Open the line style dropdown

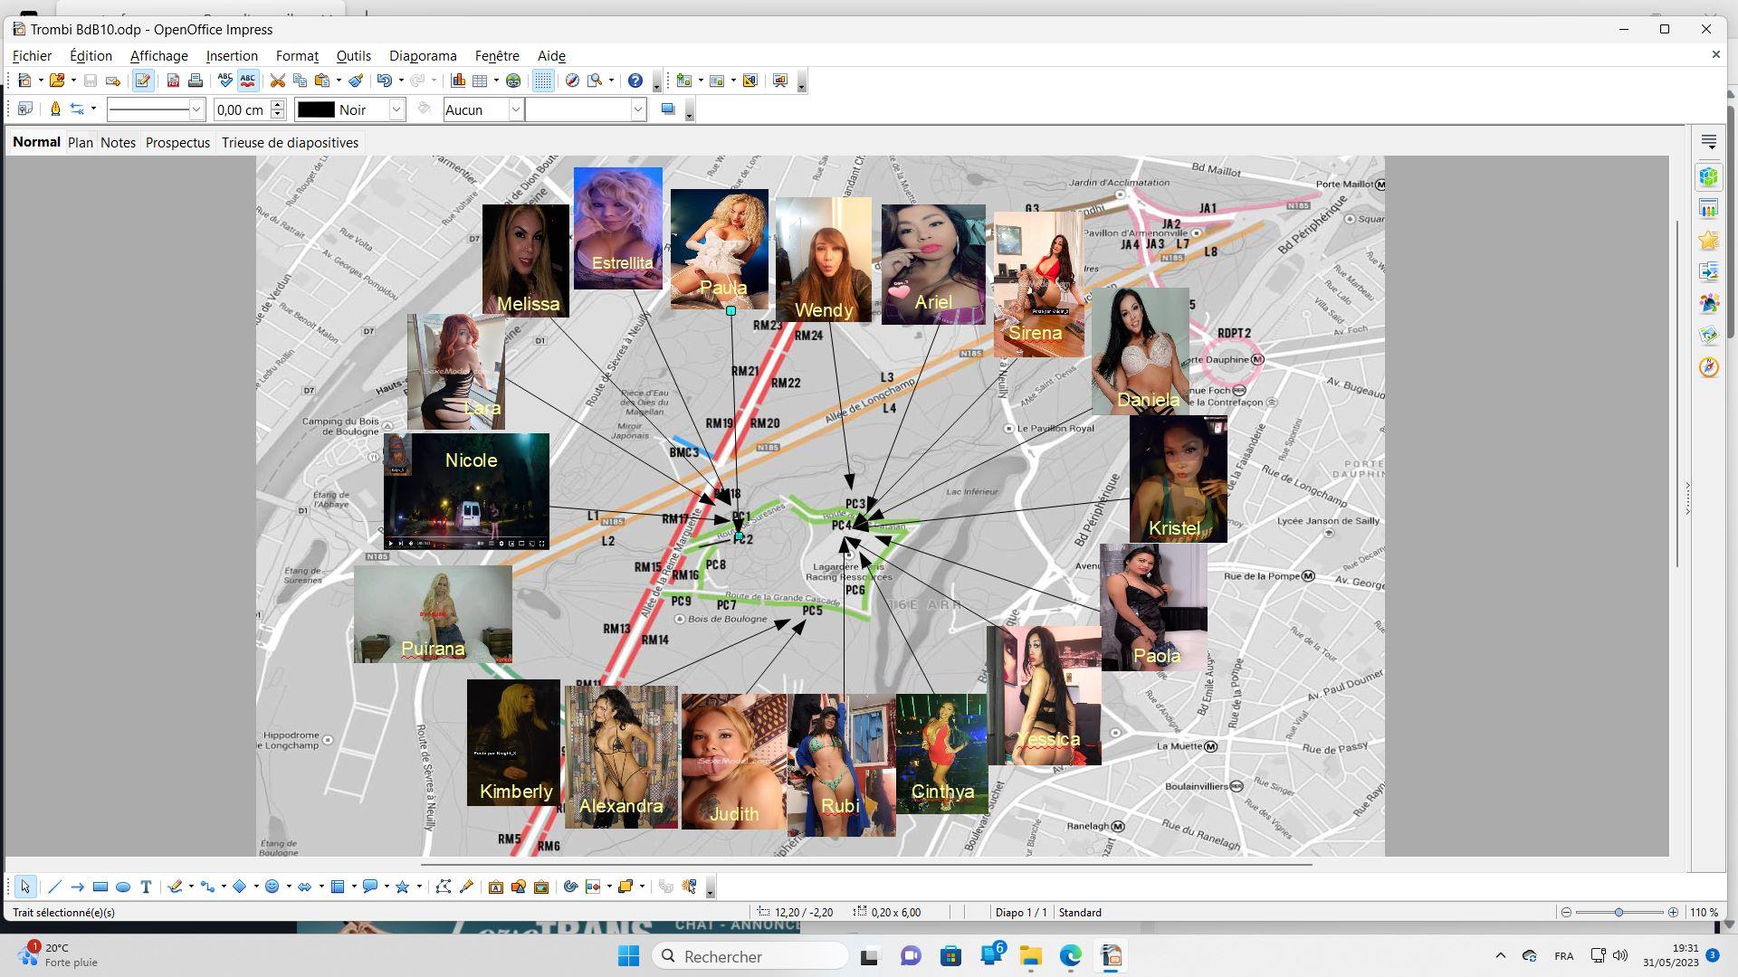(196, 109)
